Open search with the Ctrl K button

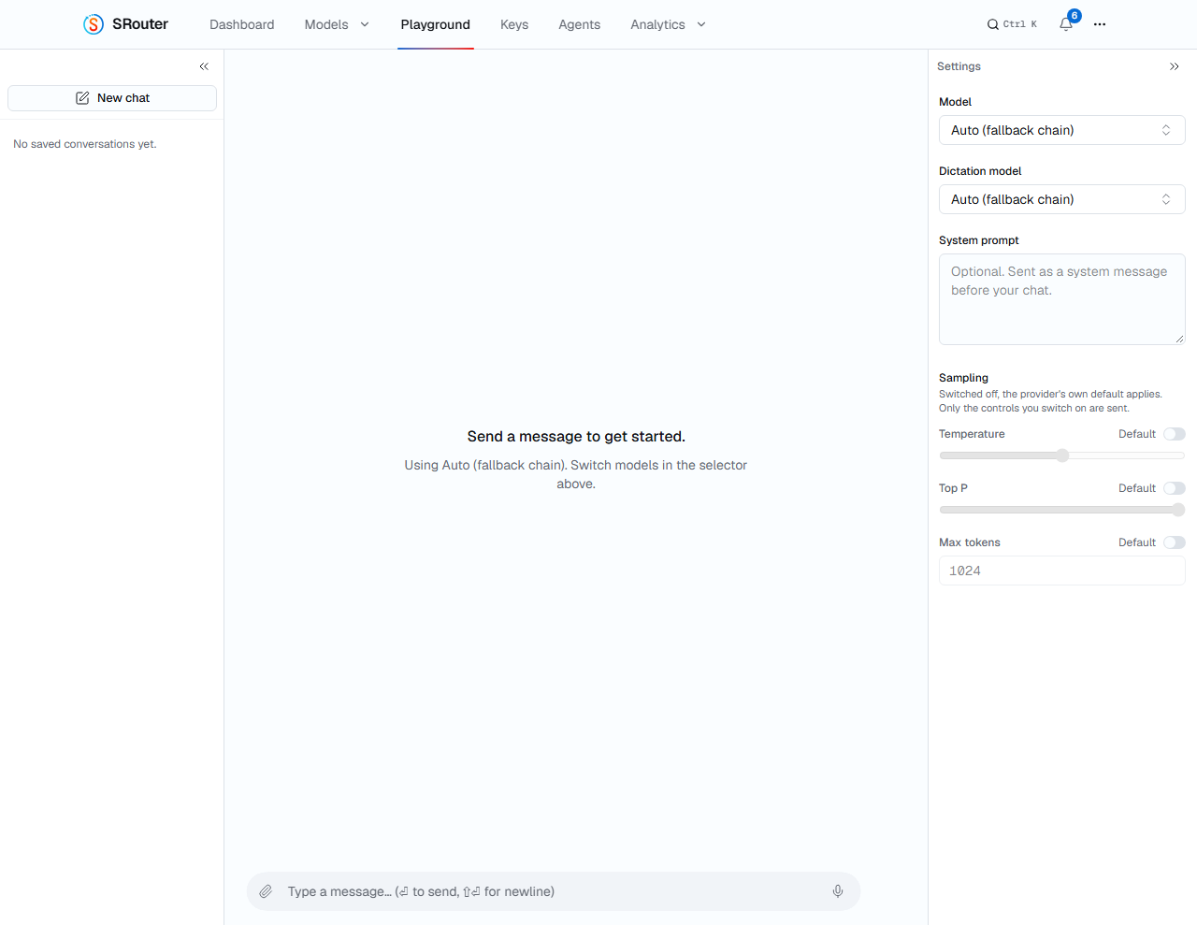(1013, 24)
